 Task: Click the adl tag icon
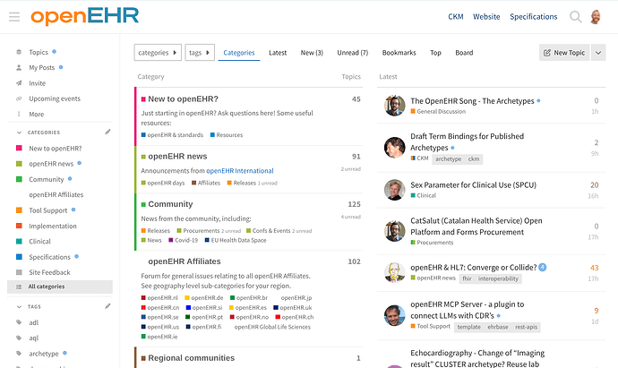pos(19,322)
